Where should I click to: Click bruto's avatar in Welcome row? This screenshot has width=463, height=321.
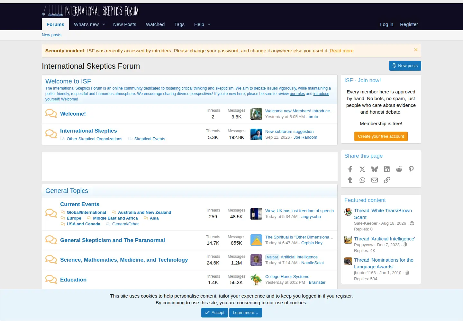(256, 114)
